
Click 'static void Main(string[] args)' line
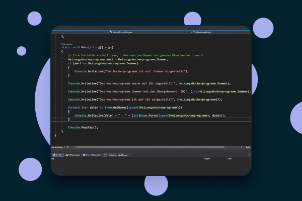click(87, 47)
